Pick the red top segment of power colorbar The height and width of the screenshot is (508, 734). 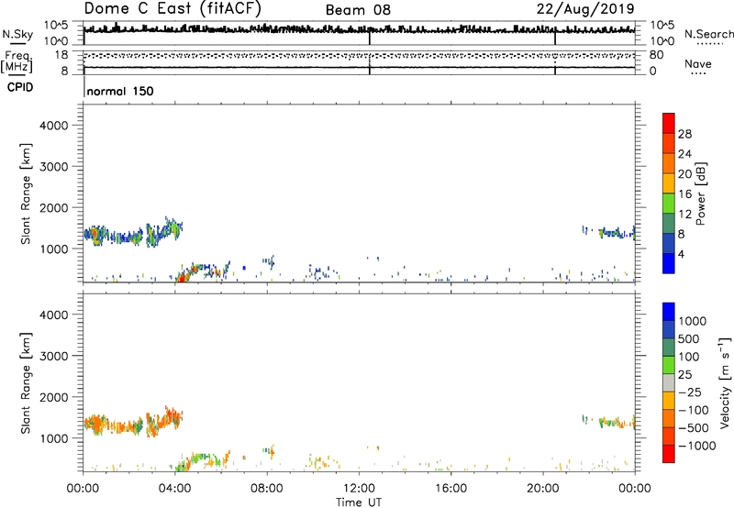[x=669, y=123]
